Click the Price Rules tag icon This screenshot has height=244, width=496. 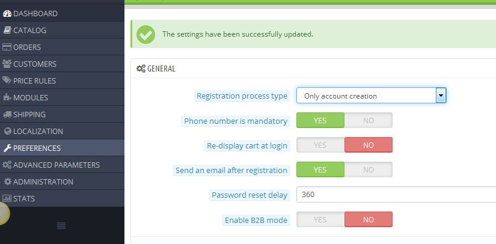(x=7, y=81)
